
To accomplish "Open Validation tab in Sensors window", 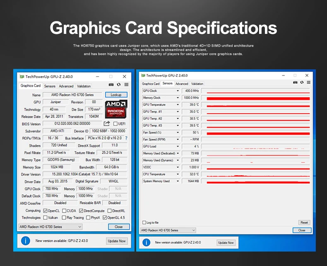I will (197, 84).
